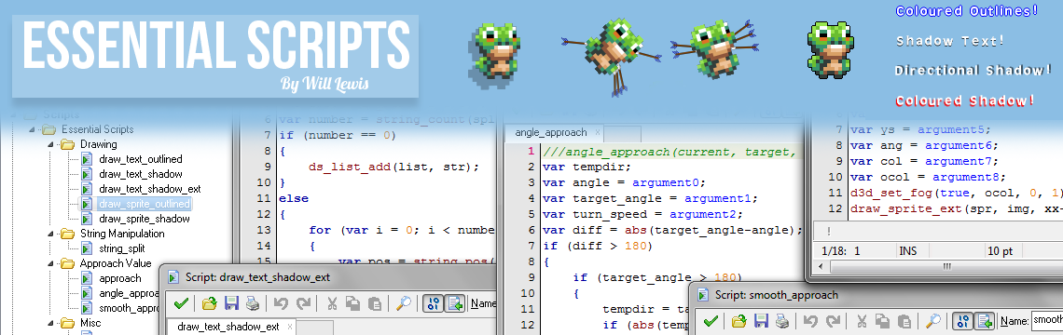Collapse the String Manipulation folder
The image size is (1063, 335).
[x=50, y=234]
